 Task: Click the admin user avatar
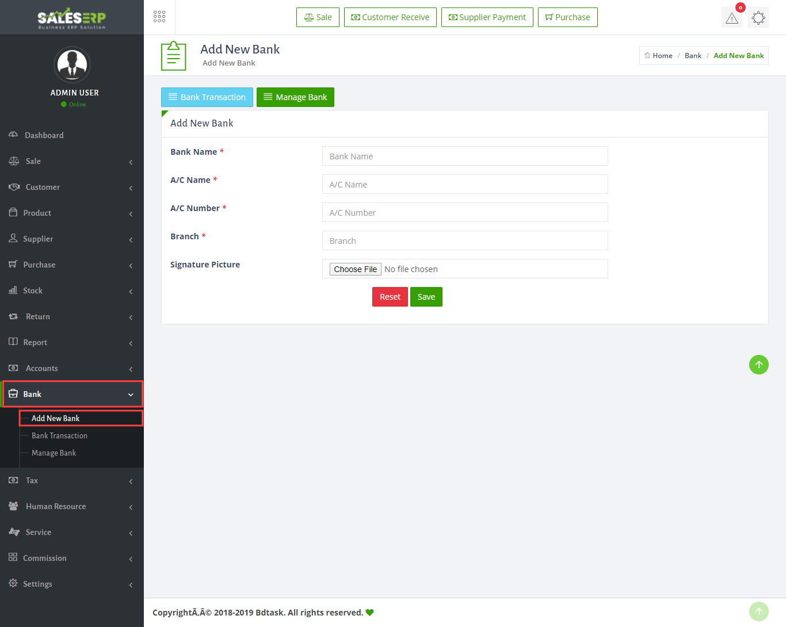click(72, 65)
